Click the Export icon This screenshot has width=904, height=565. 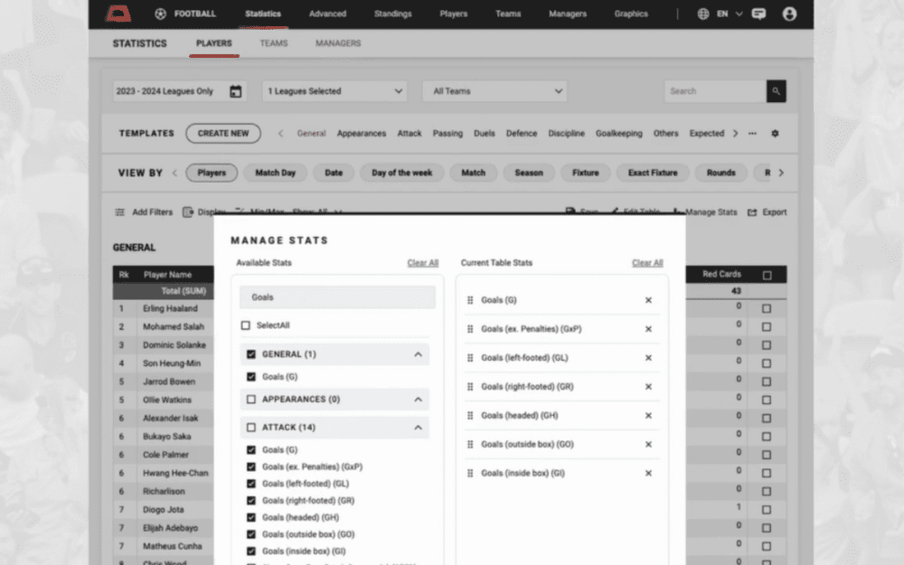(753, 212)
